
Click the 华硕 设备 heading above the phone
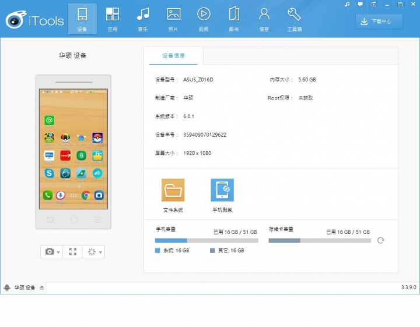point(72,56)
